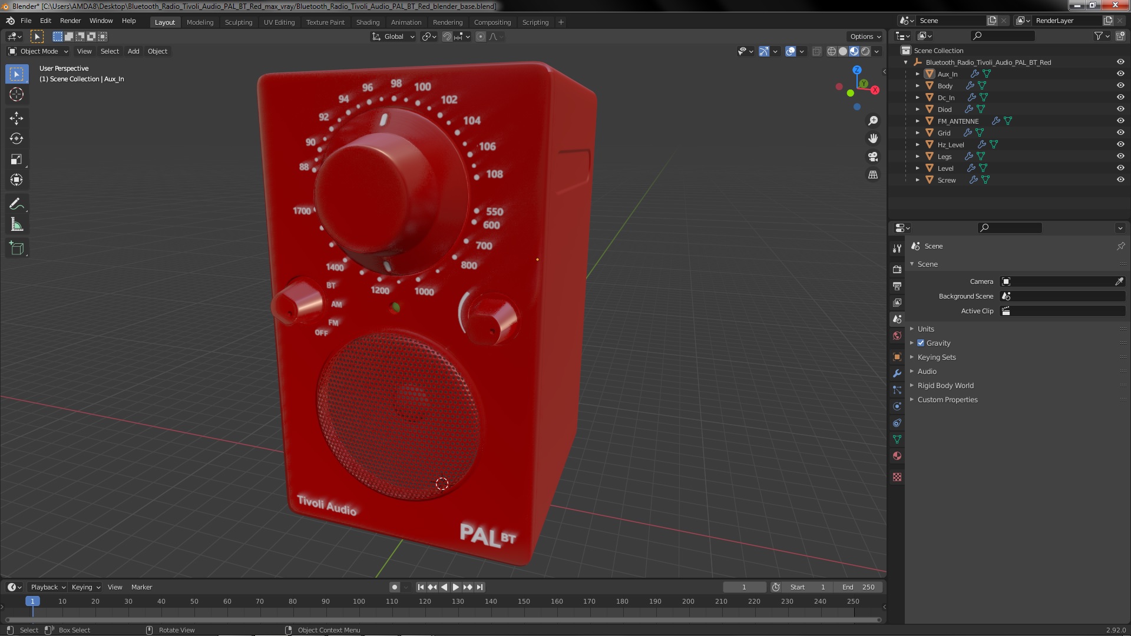Screen dimensions: 1131x636
Task: Switch to the UV Editing workspace tab
Action: point(279,22)
